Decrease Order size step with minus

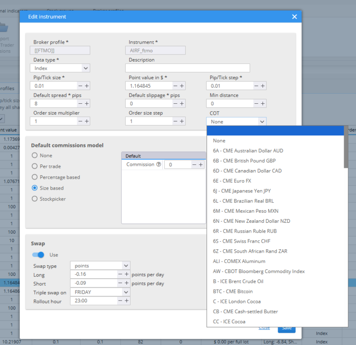coord(175,121)
